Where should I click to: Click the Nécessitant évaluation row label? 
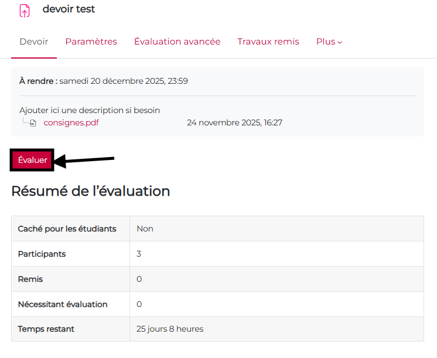coord(63,304)
